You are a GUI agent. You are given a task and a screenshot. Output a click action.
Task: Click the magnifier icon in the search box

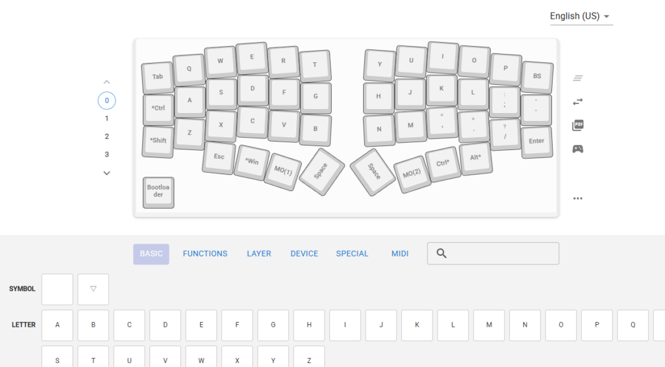coord(442,253)
